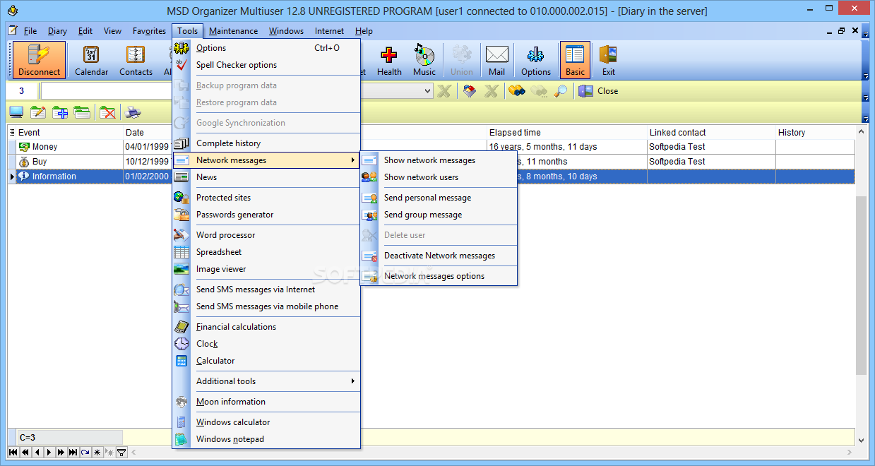Open the Maintenance menu
Screen dimensions: 875x466
pyautogui.click(x=233, y=31)
